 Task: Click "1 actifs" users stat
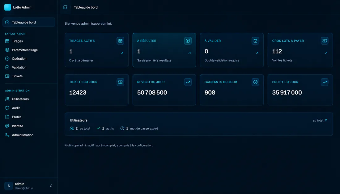coord(105,128)
